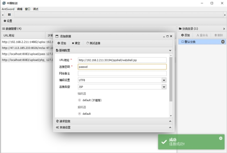Select encoder default (不推荐) radio button
Screen dimensions: 227x153
(79, 100)
